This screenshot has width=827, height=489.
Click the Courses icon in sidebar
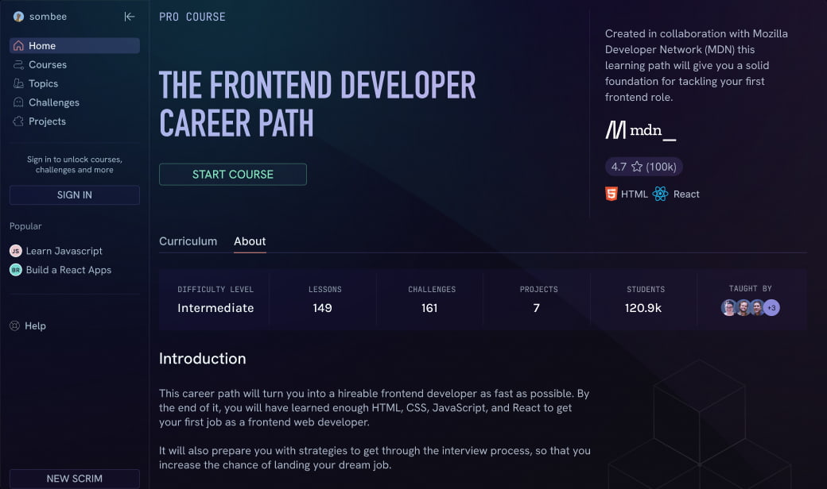coord(18,65)
